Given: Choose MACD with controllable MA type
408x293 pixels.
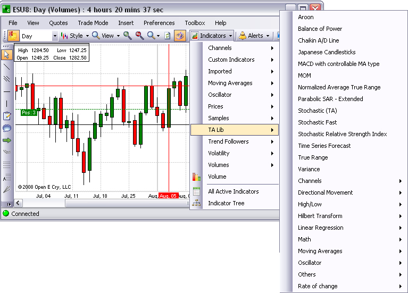Looking at the screenshot, I should (338, 64).
